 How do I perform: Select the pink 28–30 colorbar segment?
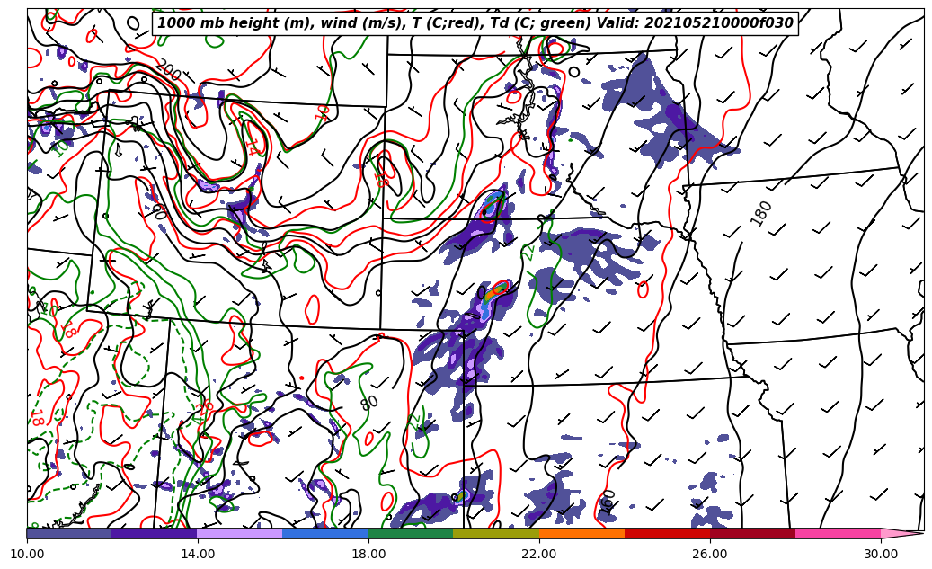point(839,533)
